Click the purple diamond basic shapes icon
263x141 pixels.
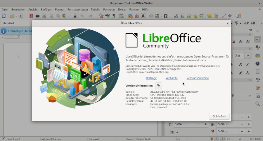tap(230, 16)
